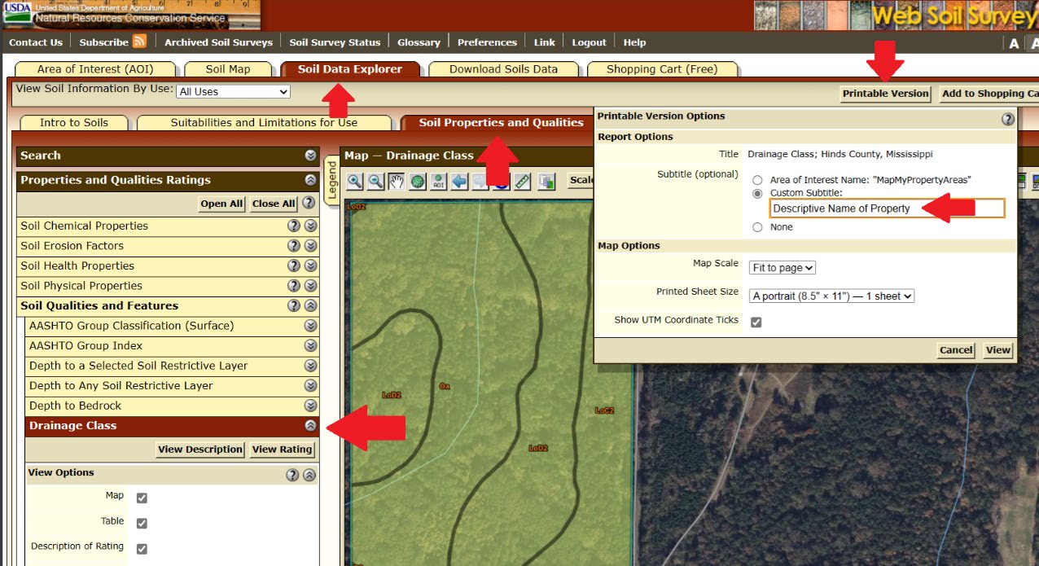Click the full extent globe icon

coord(418,181)
